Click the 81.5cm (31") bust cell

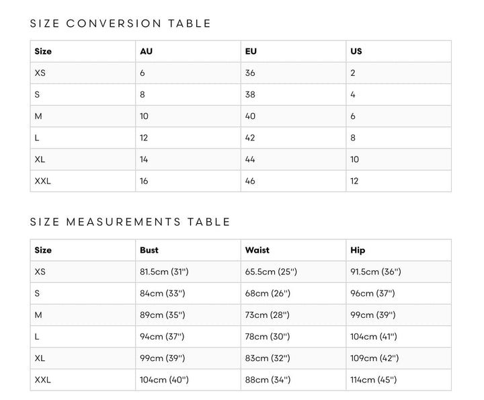(163, 272)
